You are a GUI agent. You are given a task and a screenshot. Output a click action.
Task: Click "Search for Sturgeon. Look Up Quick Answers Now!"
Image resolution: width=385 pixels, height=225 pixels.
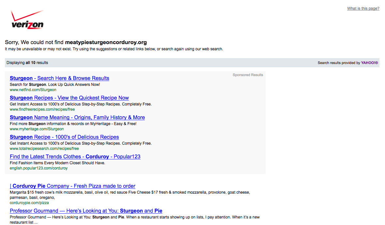coord(55,85)
